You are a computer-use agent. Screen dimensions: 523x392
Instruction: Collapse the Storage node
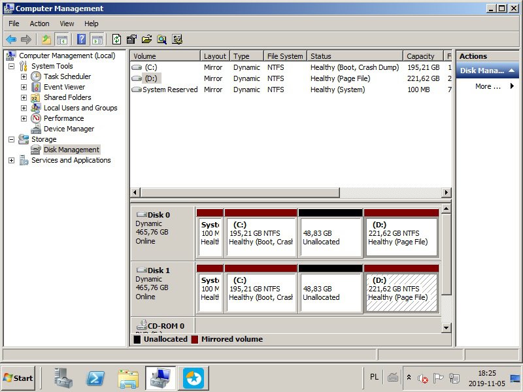(11, 139)
